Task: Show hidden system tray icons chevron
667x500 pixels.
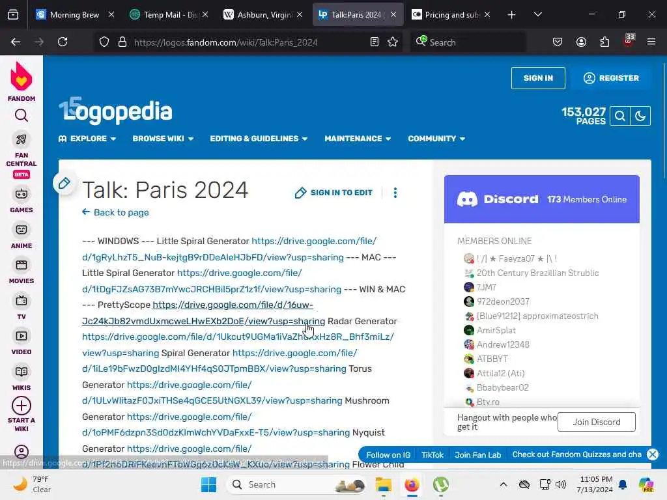Action: tap(504, 484)
